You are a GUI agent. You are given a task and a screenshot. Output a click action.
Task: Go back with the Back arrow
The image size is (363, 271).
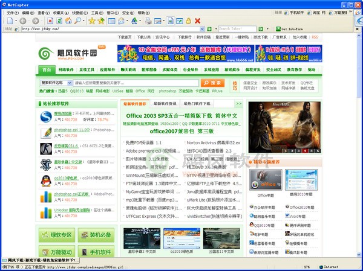pyautogui.click(x=23, y=21)
